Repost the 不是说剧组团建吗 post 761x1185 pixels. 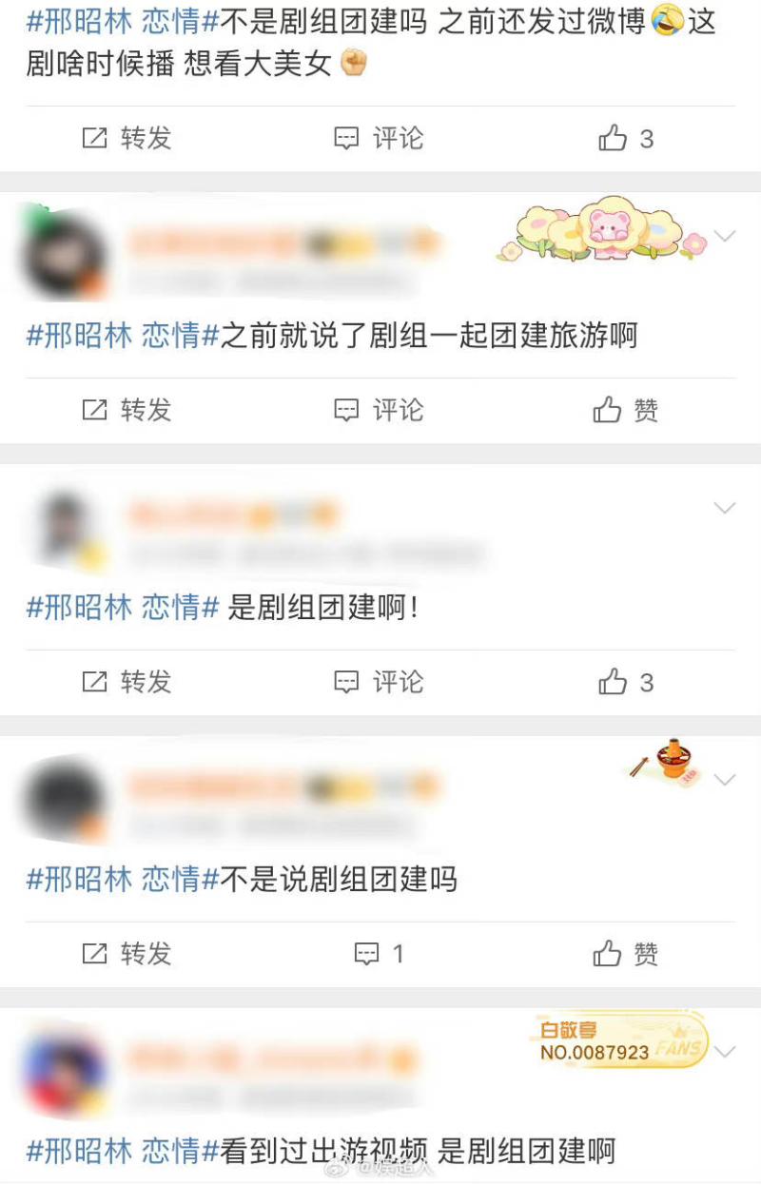click(127, 953)
